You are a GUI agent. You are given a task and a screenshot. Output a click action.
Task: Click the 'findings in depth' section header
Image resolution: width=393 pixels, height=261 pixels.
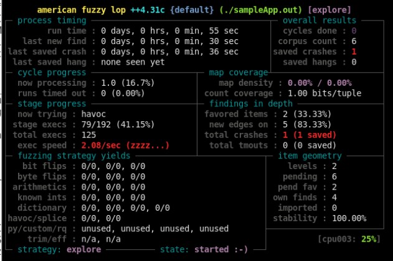[x=251, y=104]
